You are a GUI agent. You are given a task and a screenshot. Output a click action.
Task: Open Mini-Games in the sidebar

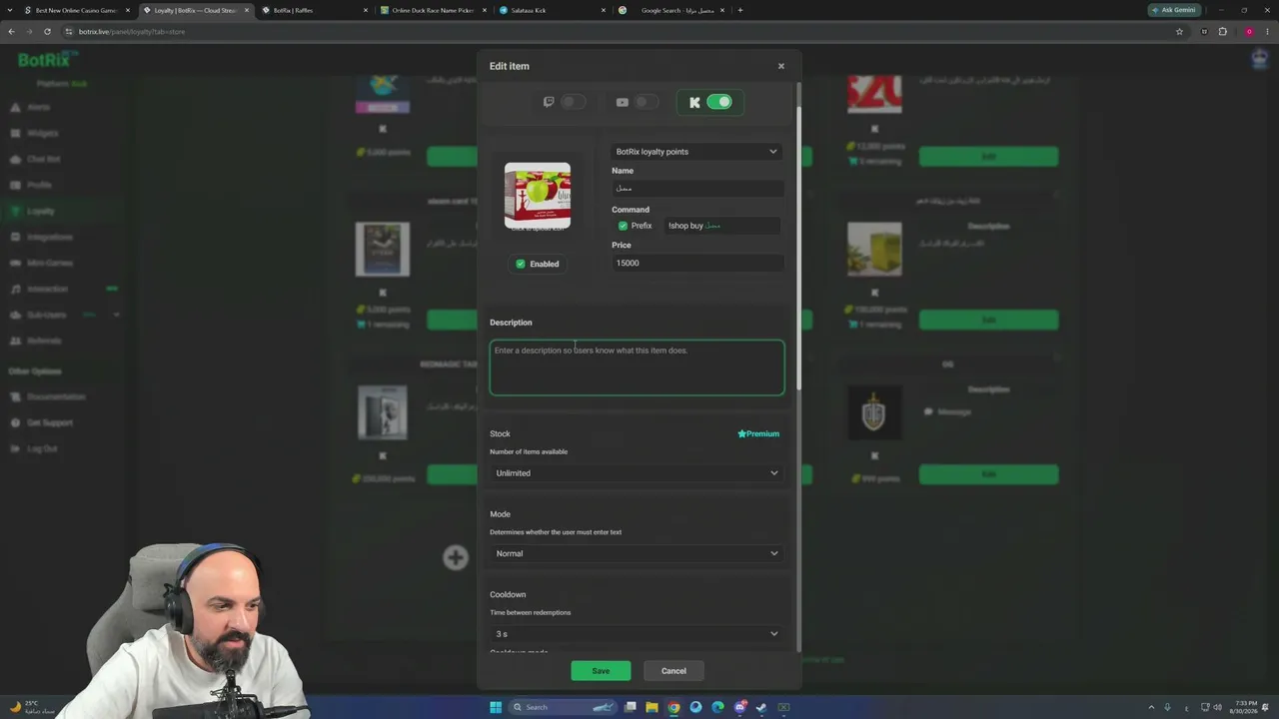pyautogui.click(x=49, y=263)
